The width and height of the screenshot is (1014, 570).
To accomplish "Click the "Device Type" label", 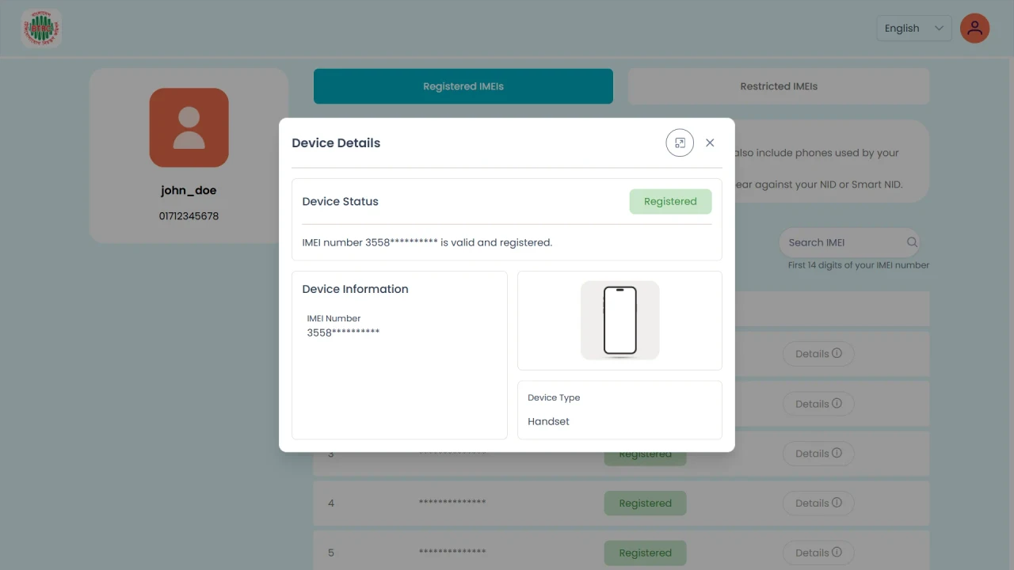I will (554, 397).
